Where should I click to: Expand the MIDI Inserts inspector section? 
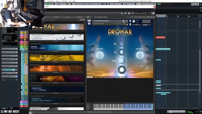pyautogui.click(x=9, y=66)
